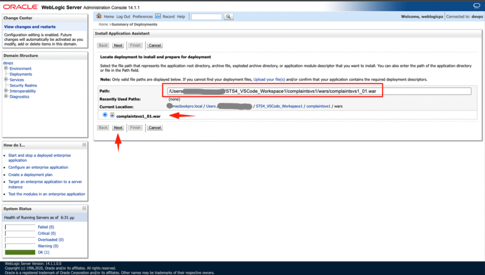Screen dimensions: 485x275
Task: Click the "Install Application Assistant" heading
Action: [x=122, y=34]
